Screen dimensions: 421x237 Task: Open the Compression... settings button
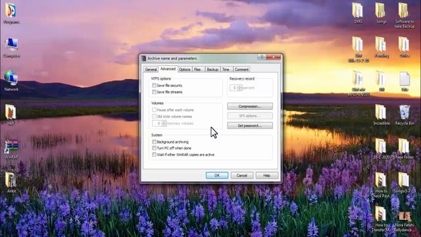250,107
